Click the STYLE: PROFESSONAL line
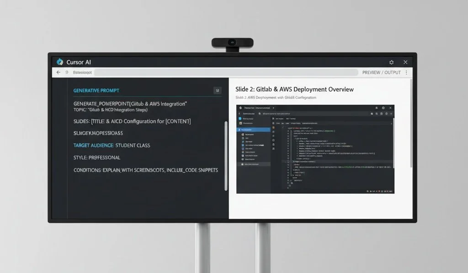 [97, 157]
